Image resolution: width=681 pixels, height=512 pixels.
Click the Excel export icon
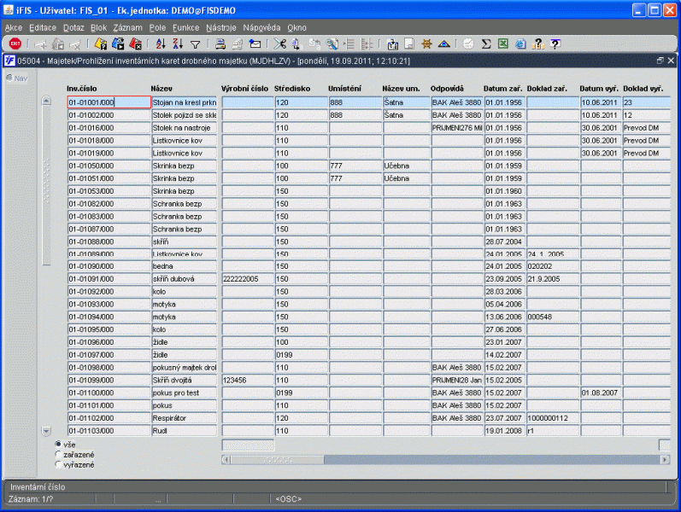(503, 44)
